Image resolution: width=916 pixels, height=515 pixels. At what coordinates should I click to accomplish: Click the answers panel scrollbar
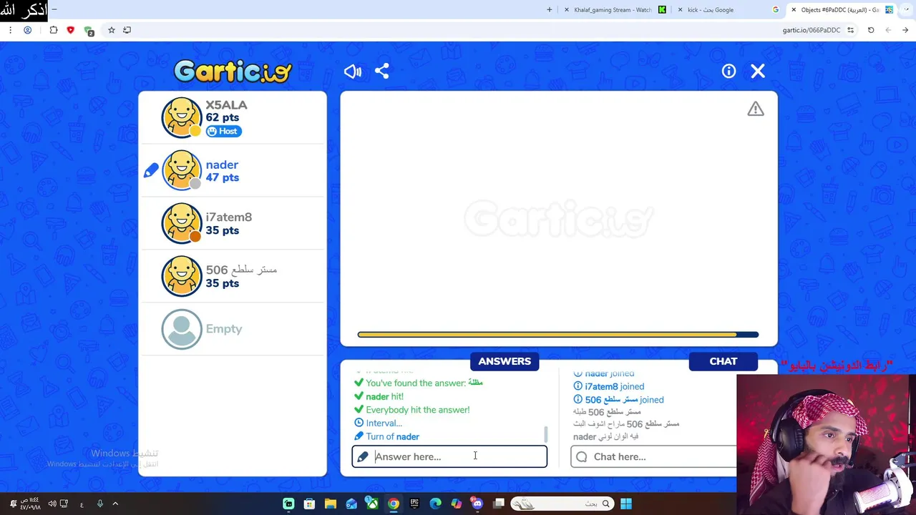tap(546, 433)
